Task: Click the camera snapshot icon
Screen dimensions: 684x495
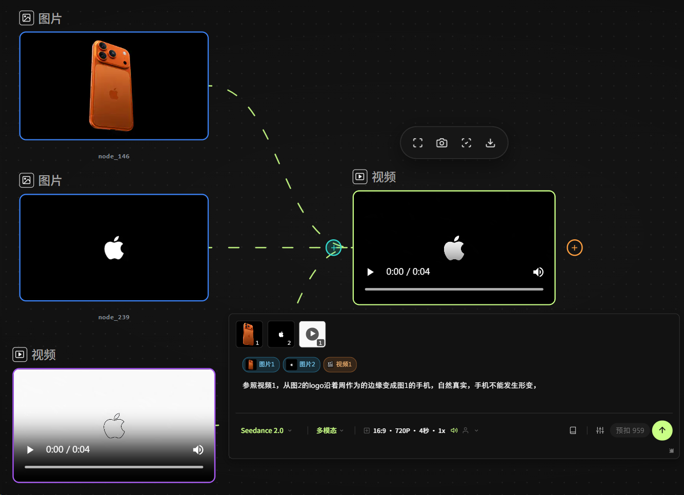Action: pos(442,143)
